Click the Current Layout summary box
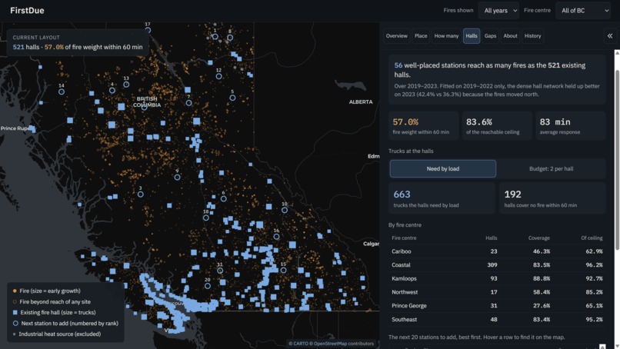 (x=78, y=42)
